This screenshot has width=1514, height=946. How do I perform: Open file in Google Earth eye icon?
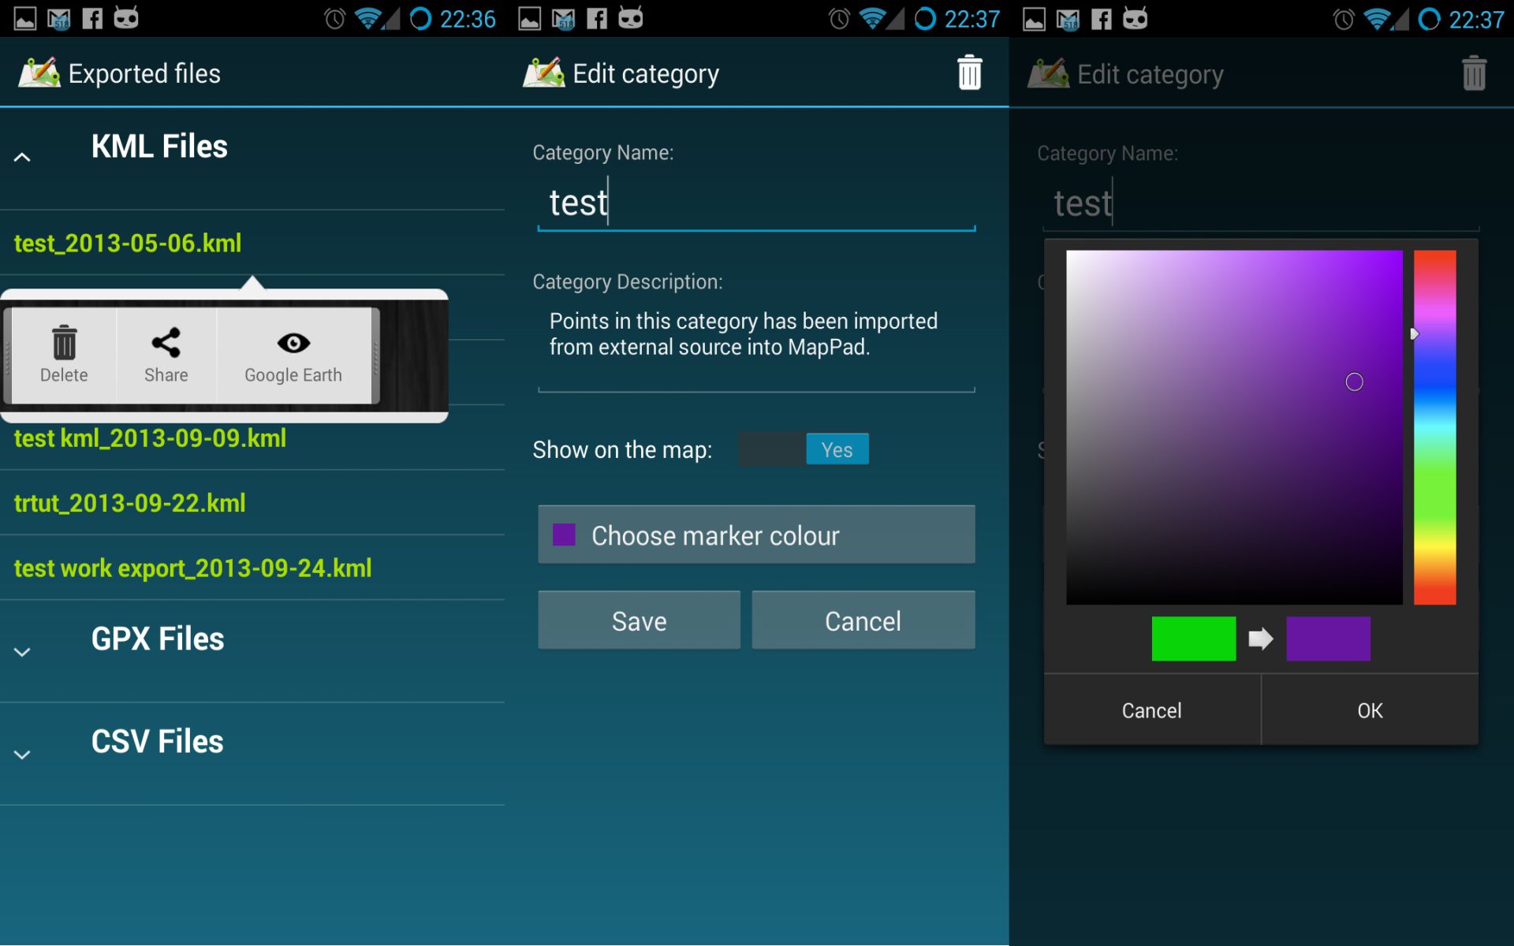pos(293,343)
